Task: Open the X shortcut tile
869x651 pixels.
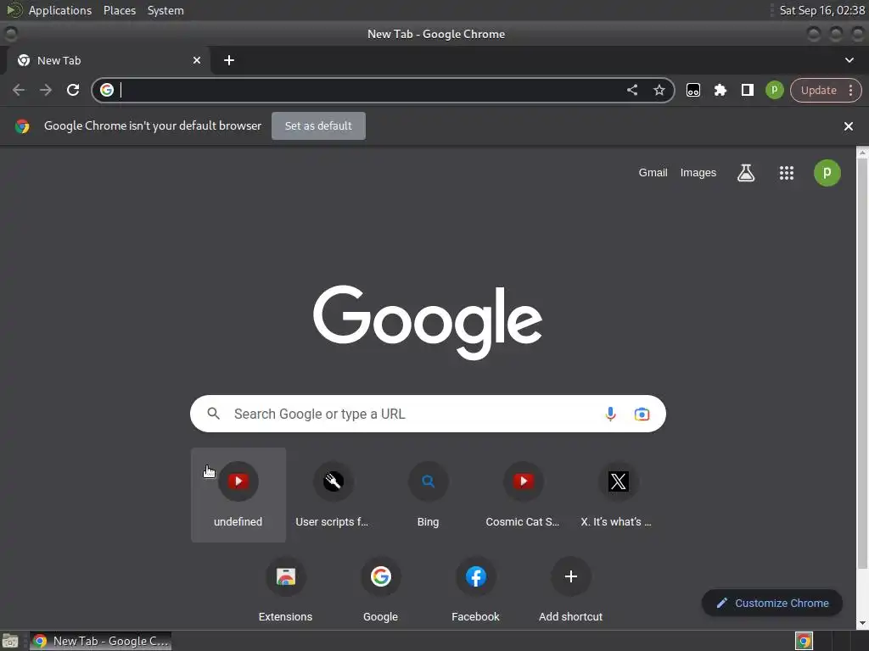Action: click(618, 495)
